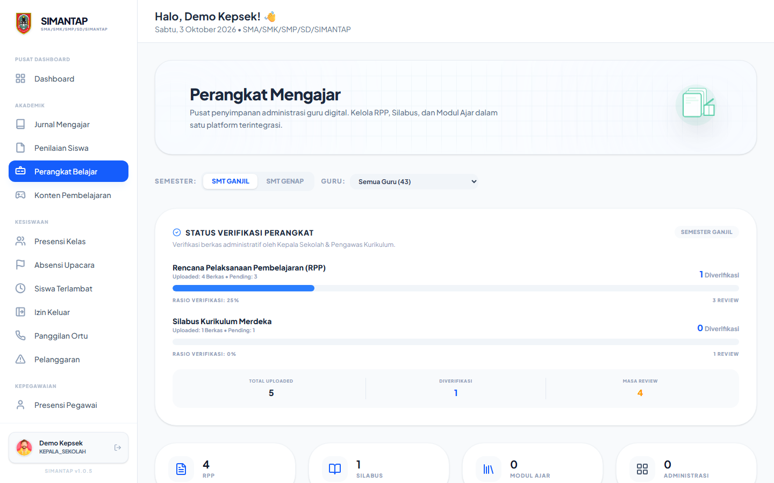The height and width of the screenshot is (483, 774).
Task: Click the "0 Diverifikasi" count for Silabus
Action: pos(718,328)
